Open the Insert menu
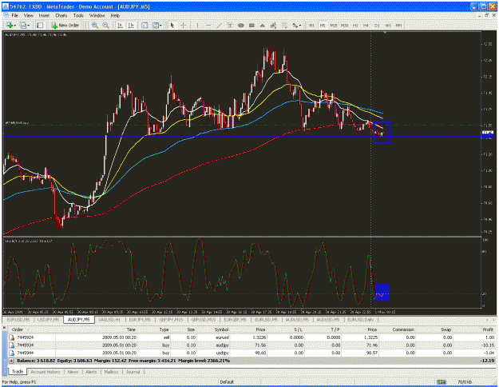The image size is (499, 387). pos(44,15)
